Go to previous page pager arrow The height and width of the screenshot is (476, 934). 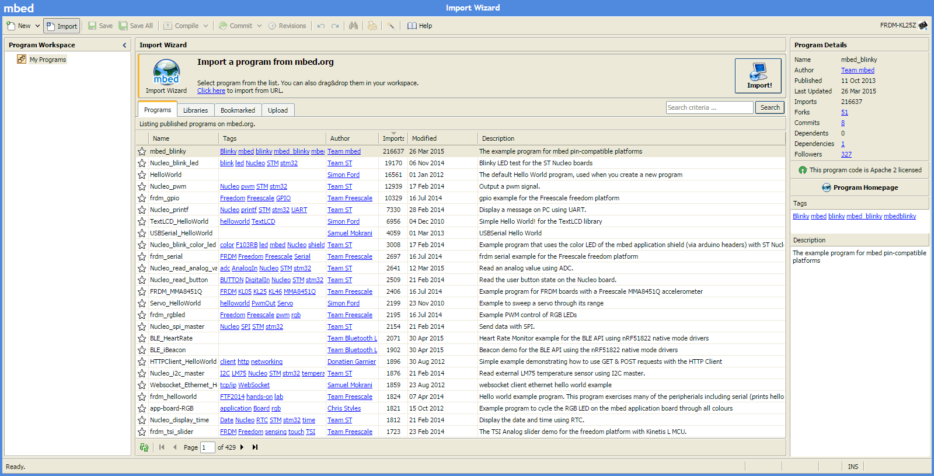[175, 447]
